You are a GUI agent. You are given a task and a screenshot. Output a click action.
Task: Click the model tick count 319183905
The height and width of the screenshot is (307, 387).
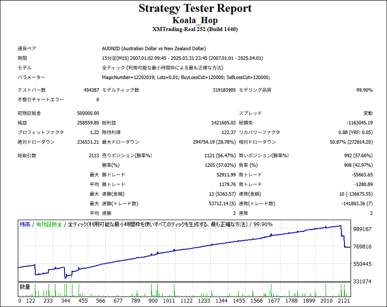(x=224, y=90)
